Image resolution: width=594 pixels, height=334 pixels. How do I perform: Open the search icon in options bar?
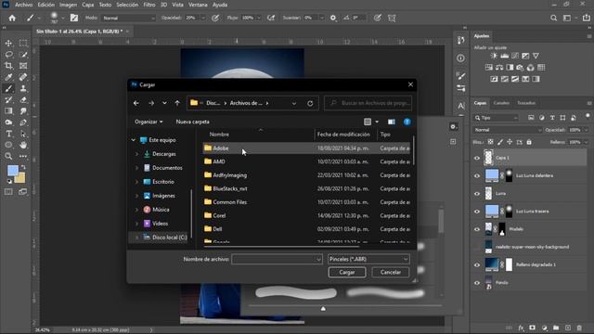[x=553, y=18]
